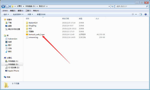Sort by the 名称 column header
The width and height of the screenshot is (150, 90).
click(27, 18)
